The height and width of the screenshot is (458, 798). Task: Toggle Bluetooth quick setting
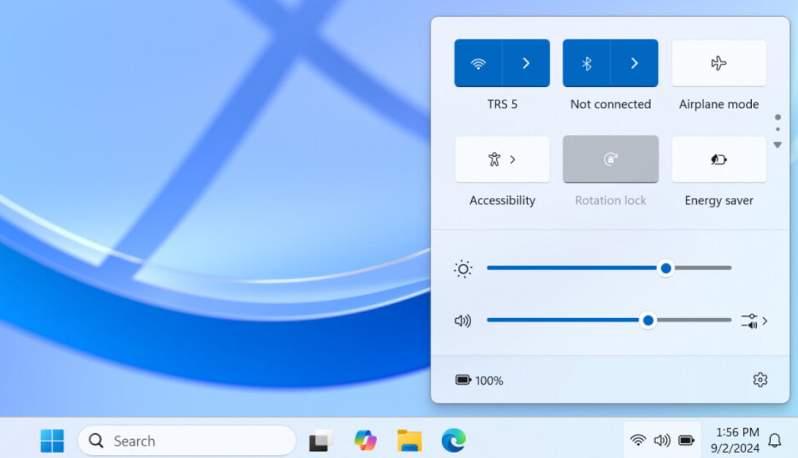pyautogui.click(x=586, y=64)
